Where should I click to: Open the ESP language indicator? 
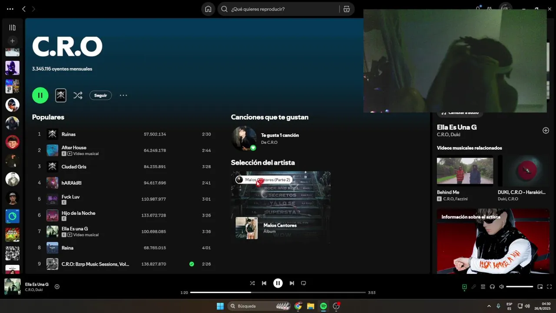(510, 306)
